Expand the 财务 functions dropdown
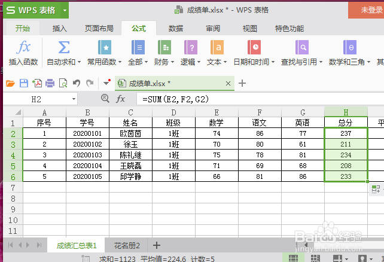This screenshot has height=262, width=384. tap(172, 62)
